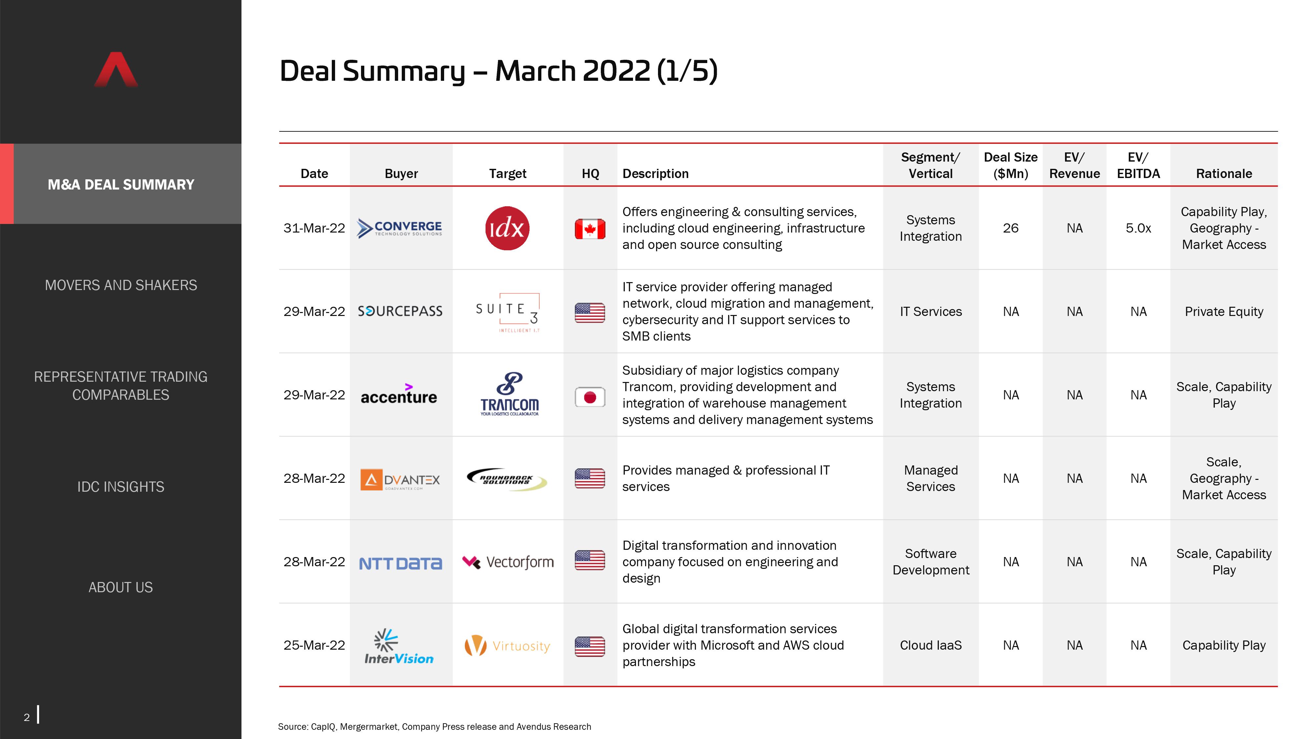This screenshot has height=739, width=1314.
Task: Click the Rationale column header
Action: click(x=1224, y=173)
